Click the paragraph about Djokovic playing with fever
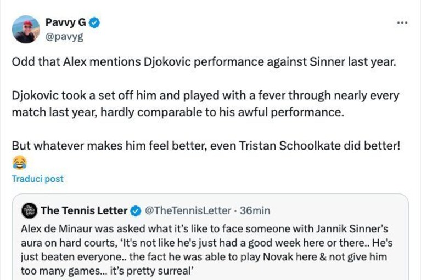 205,104
